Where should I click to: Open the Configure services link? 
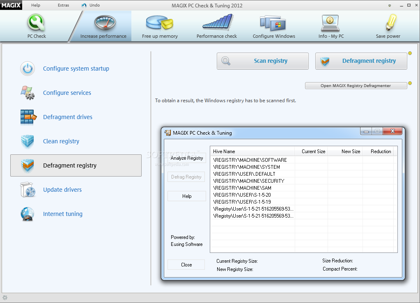(67, 93)
